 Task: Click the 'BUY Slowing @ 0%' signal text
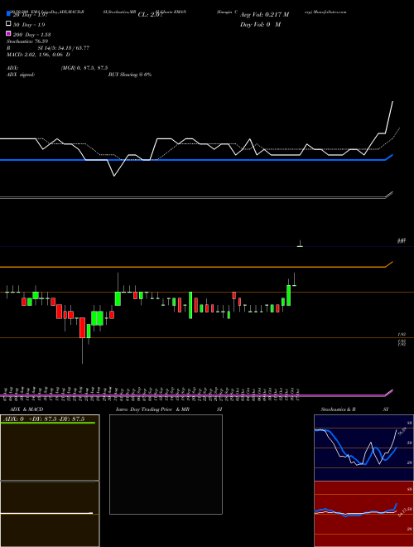click(130, 75)
